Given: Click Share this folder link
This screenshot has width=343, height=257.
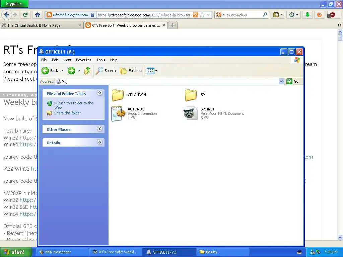Looking at the screenshot, I should tap(67, 113).
